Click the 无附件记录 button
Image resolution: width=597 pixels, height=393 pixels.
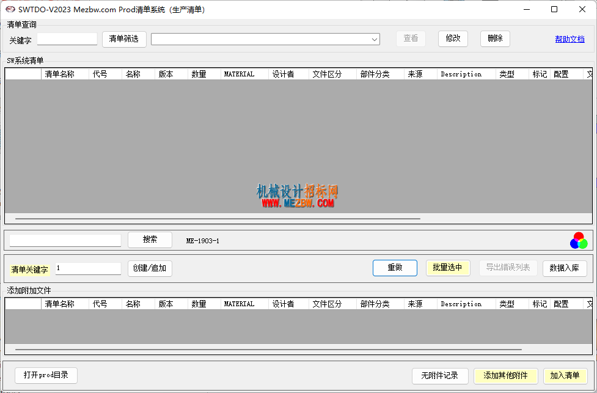[439, 376]
